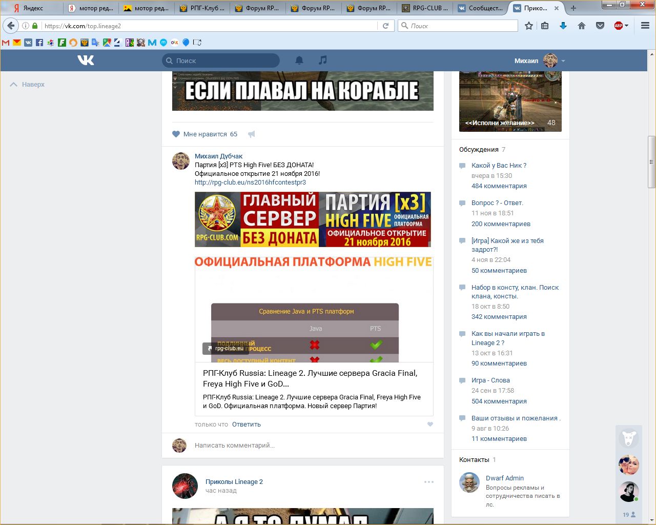656x525 pixels.
Task: Open the Firefox downloads arrow
Action: [563, 26]
